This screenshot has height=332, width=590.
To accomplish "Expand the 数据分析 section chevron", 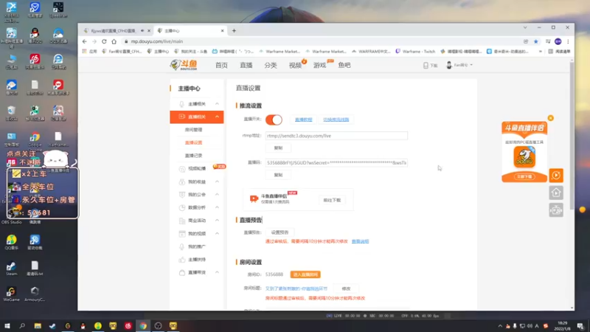I will (x=217, y=207).
